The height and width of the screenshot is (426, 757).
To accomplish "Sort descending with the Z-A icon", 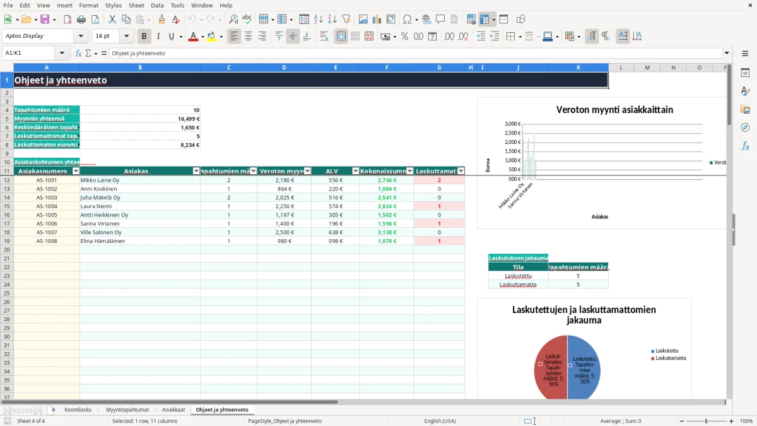I will point(332,20).
